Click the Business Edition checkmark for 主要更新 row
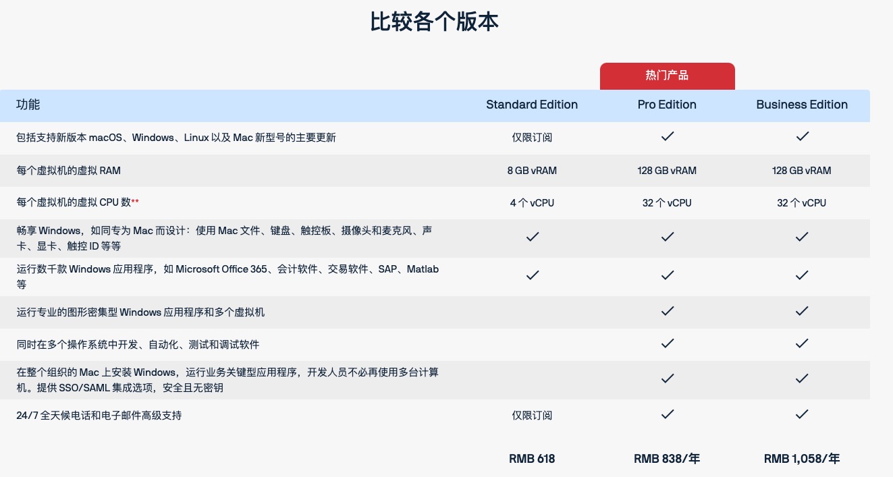The height and width of the screenshot is (477, 893). [802, 136]
